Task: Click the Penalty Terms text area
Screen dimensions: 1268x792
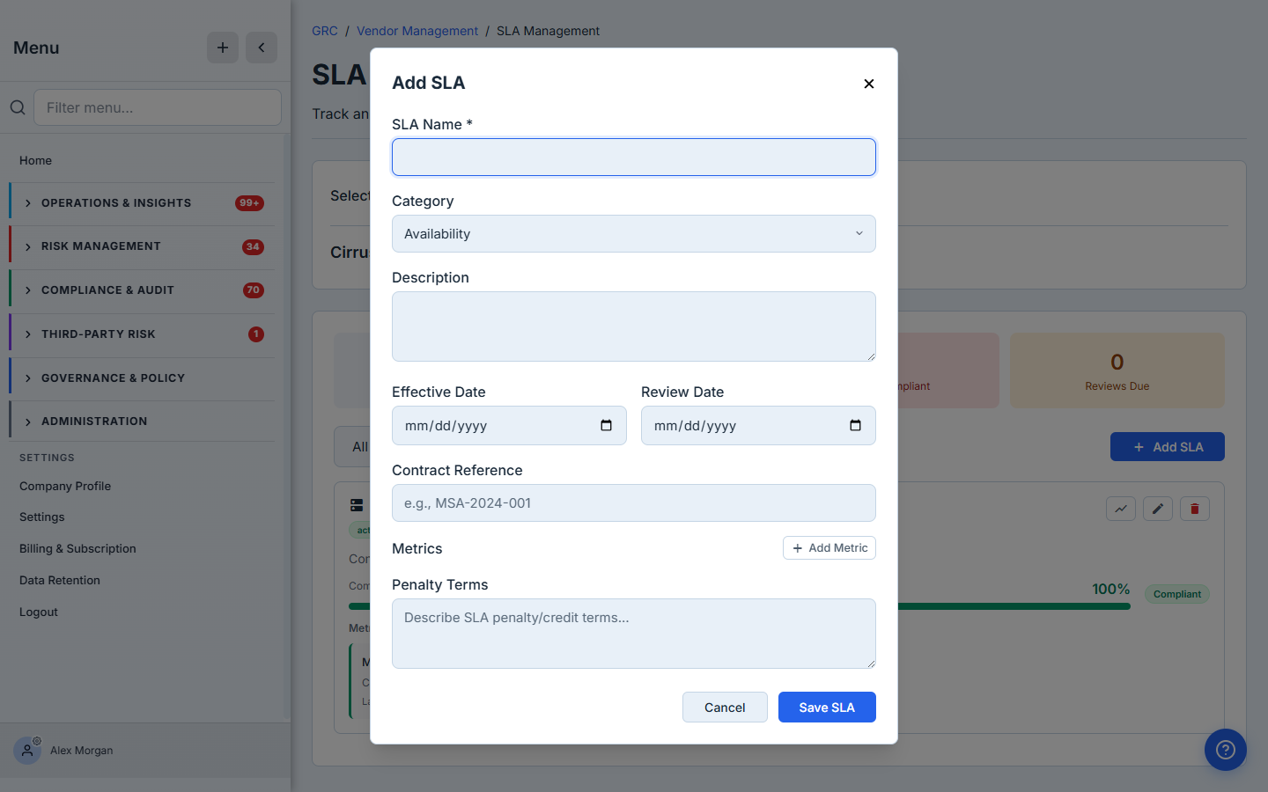Action: (634, 634)
